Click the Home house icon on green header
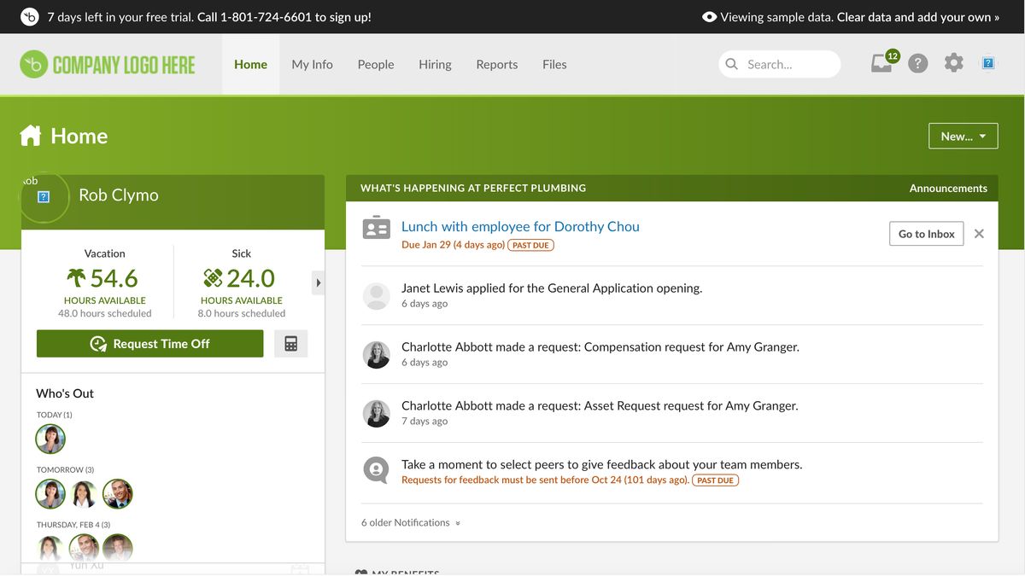Image resolution: width=1025 pixels, height=576 pixels. (30, 135)
